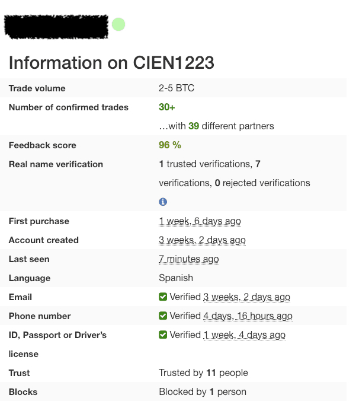Click the Account created '3 weeks, 2 days ago' timestamp
Viewport: 356px width, 411px height.
(x=202, y=240)
